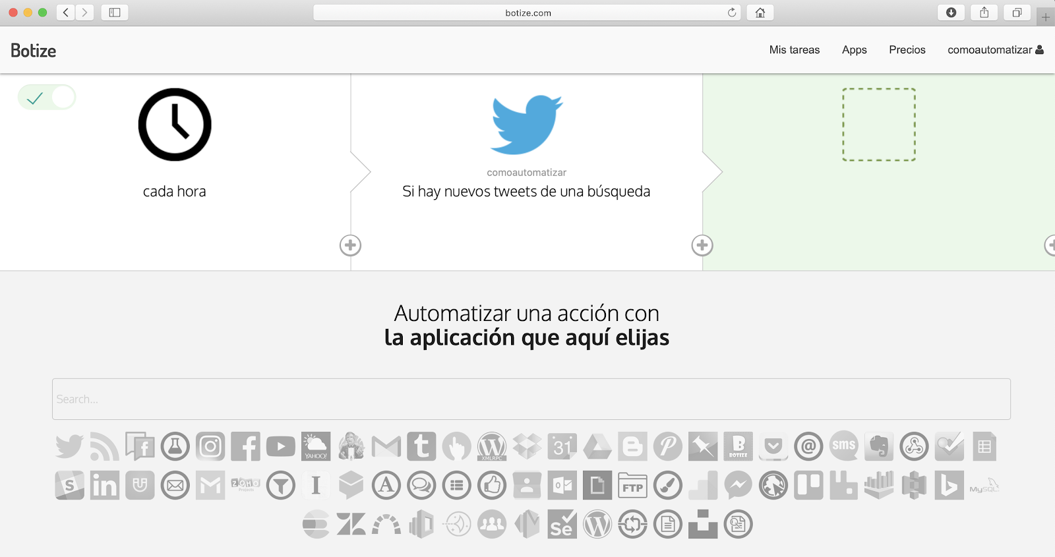1055x557 pixels.
Task: Choose the Blogger app icon
Action: point(632,446)
